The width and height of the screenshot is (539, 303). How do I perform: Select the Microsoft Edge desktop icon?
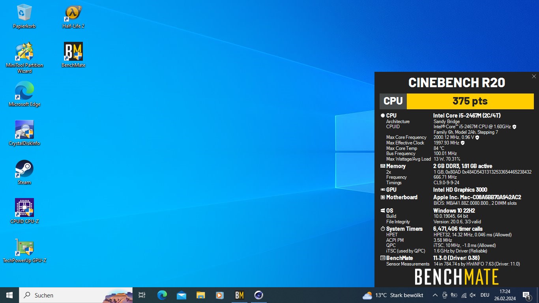pyautogui.click(x=24, y=94)
